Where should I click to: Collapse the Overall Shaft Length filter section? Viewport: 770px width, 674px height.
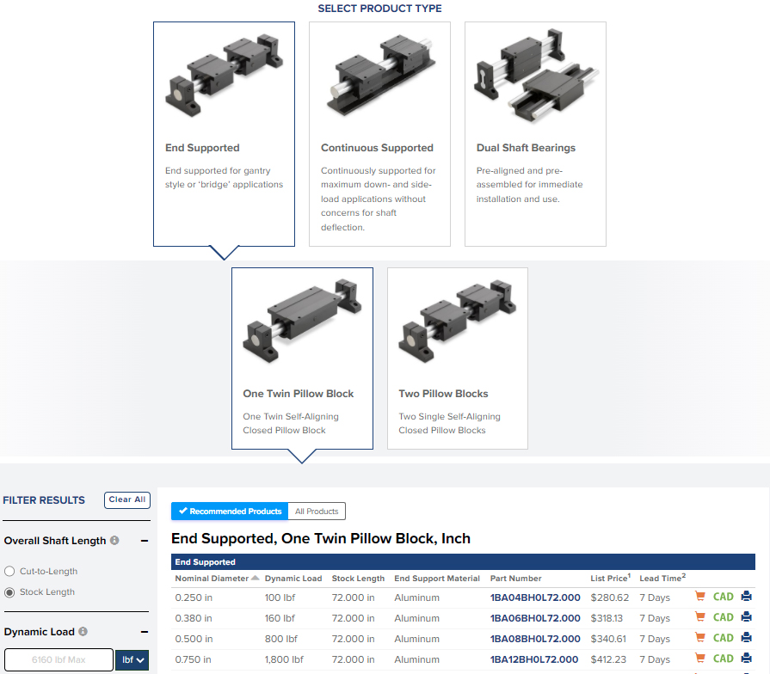(x=144, y=541)
